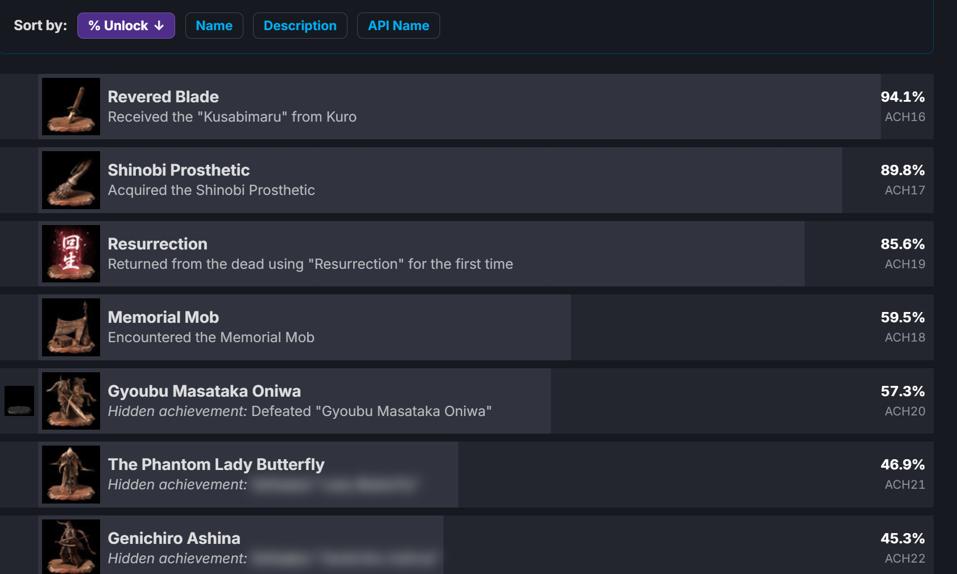Image resolution: width=957 pixels, height=574 pixels.
Task: Open the Memorial Mob achievement icon
Action: pyautogui.click(x=71, y=327)
